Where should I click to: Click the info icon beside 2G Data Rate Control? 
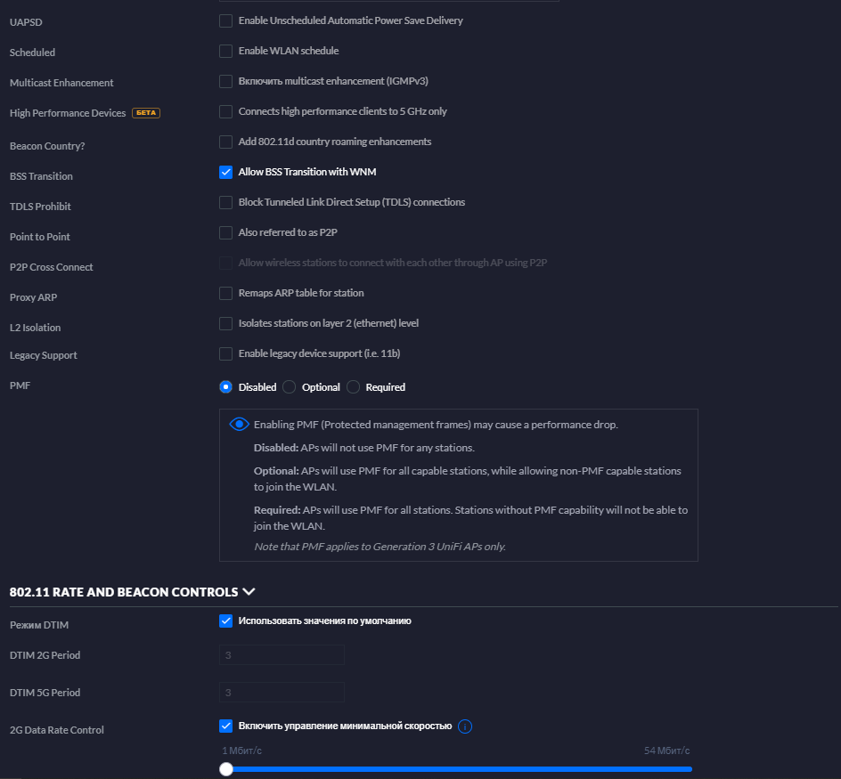465,726
